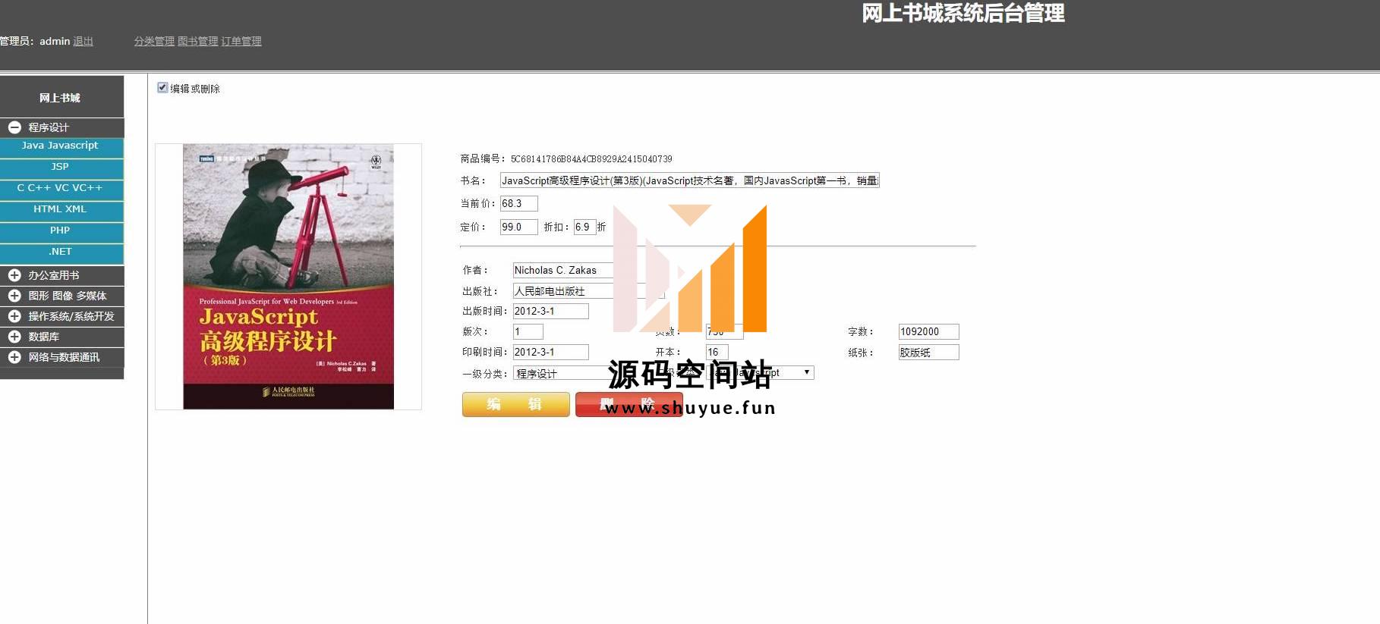This screenshot has width=1380, height=624.
Task: Open the second-level category dropdown
Action: [759, 372]
